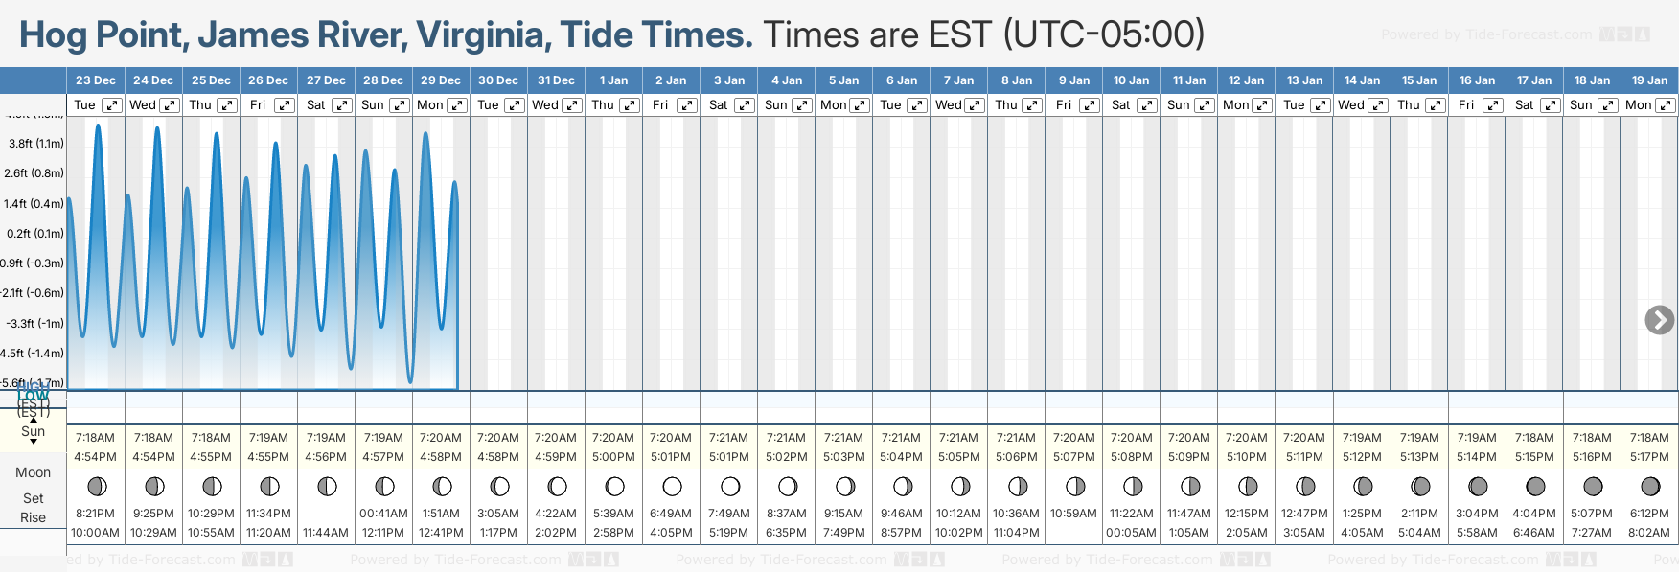Expand the Fri 16 Jan column
Viewport: 1679px width, 572px height.
(x=1493, y=105)
